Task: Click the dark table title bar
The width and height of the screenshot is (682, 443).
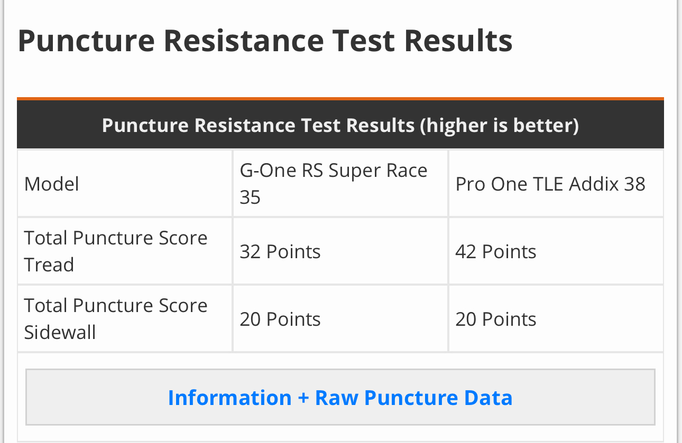Action: pyautogui.click(x=340, y=126)
